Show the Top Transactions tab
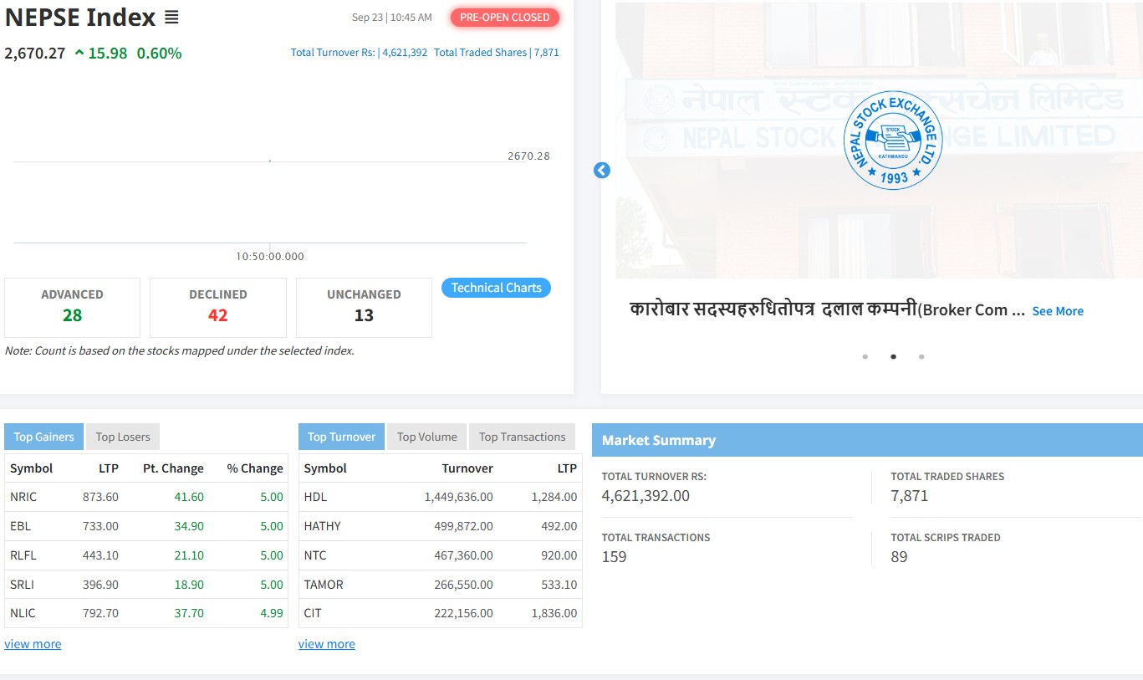1143x680 pixels. coord(523,437)
